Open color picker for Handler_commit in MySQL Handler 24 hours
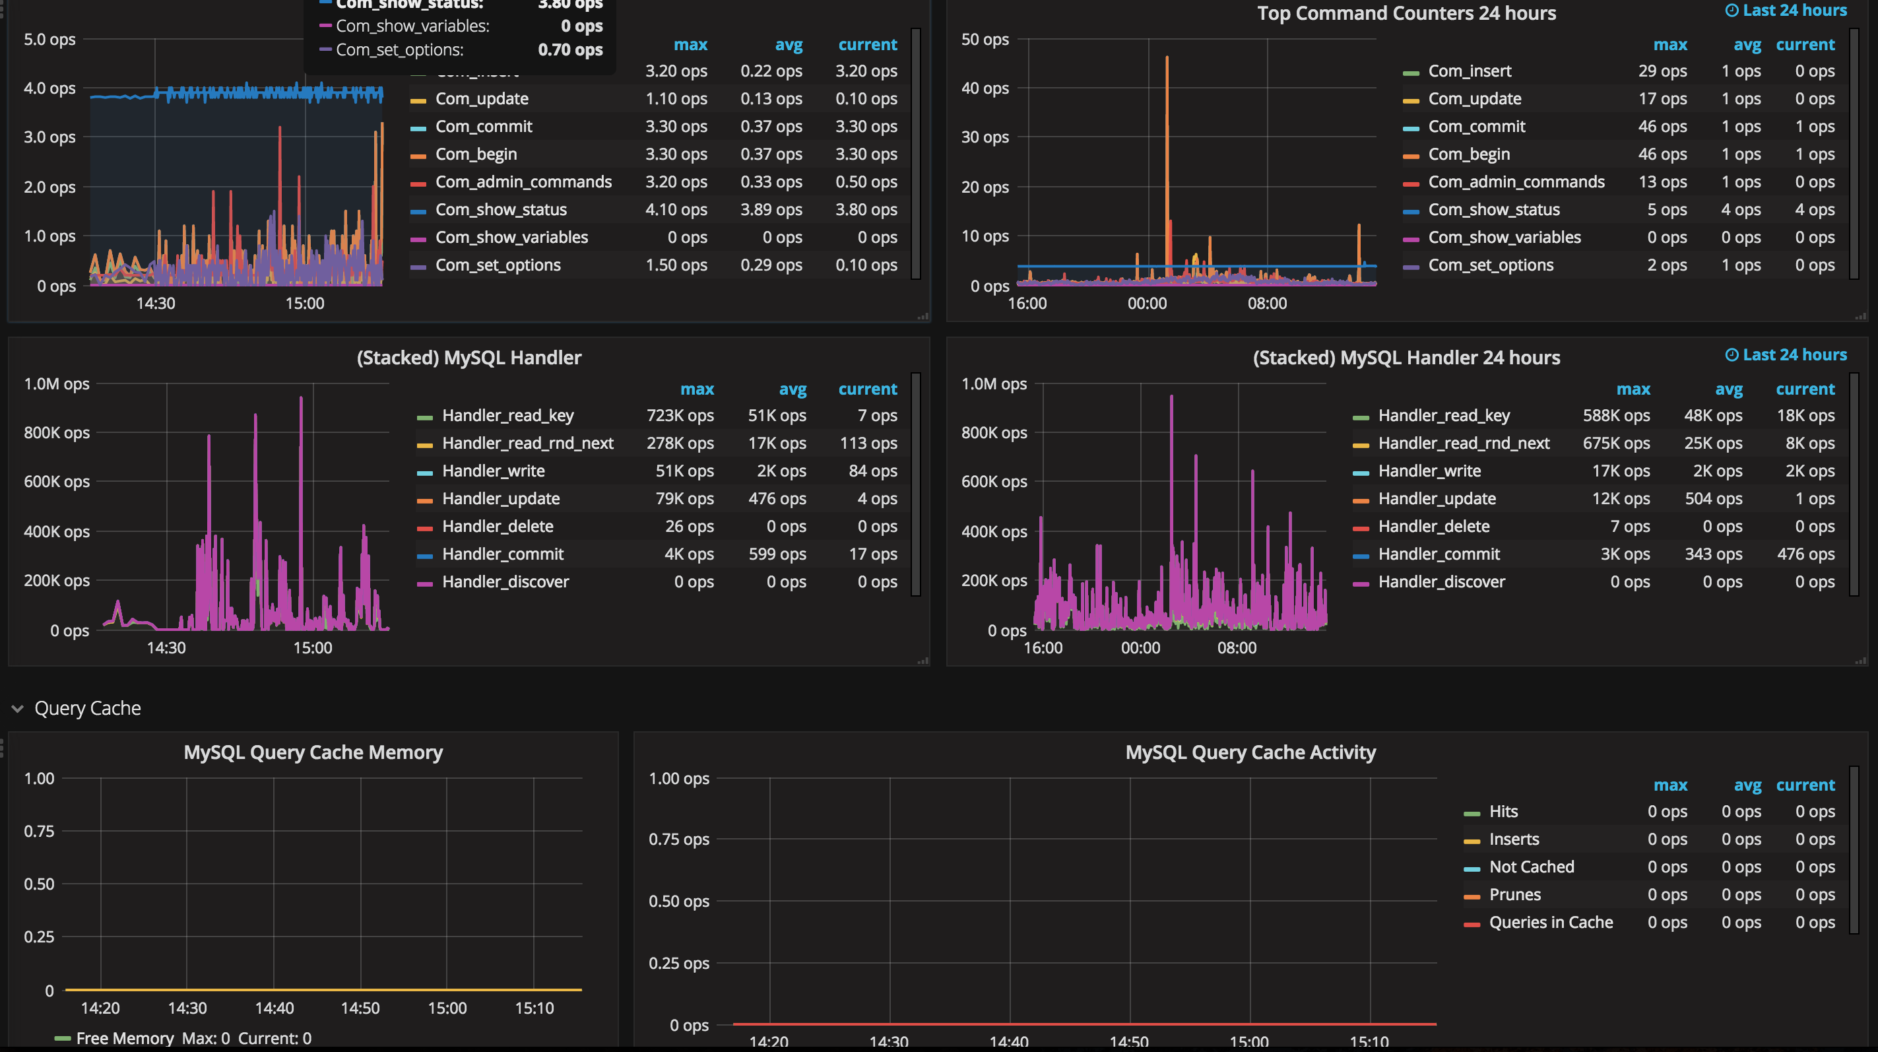Screen dimensions: 1878x1052 click(x=1361, y=556)
